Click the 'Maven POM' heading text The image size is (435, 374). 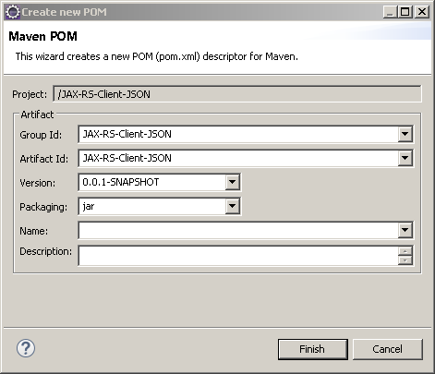coord(42,36)
